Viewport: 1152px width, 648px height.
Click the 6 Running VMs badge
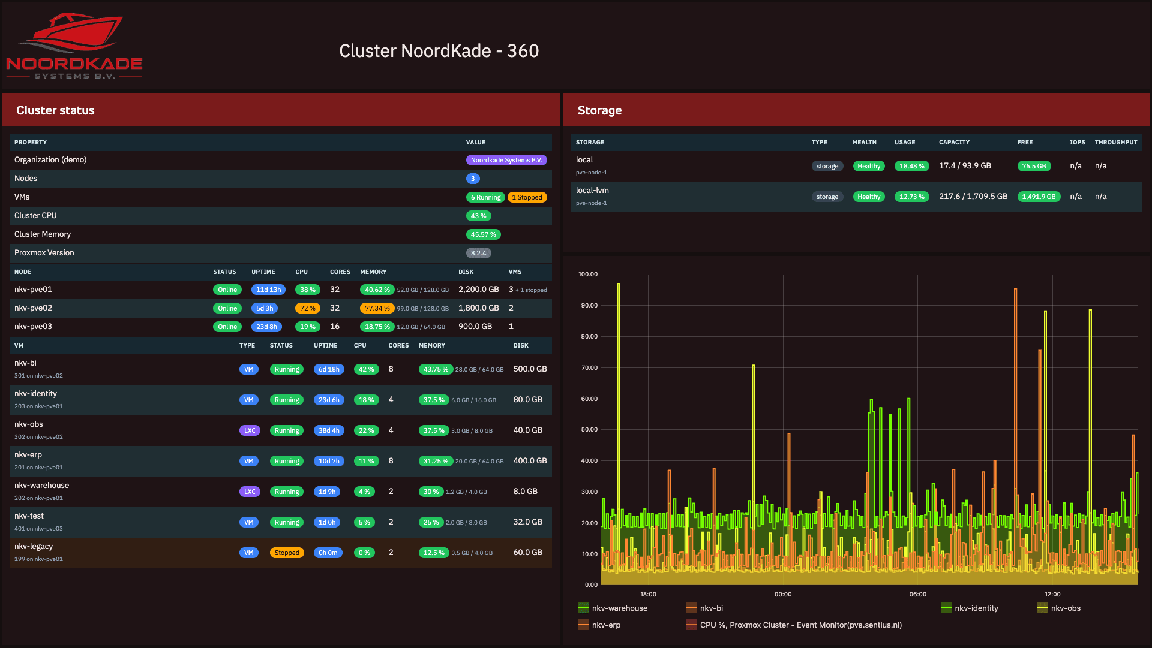[x=485, y=197]
